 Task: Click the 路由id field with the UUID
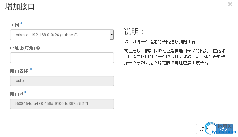(62, 104)
